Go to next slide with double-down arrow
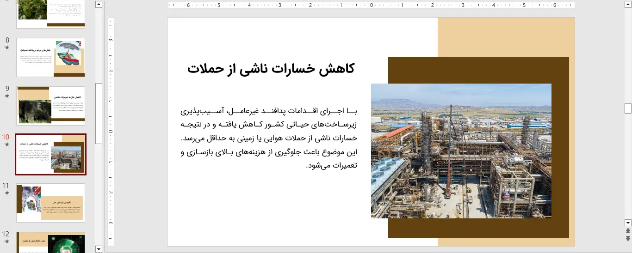Image resolution: width=632 pixels, height=253 pixels. 628,238
